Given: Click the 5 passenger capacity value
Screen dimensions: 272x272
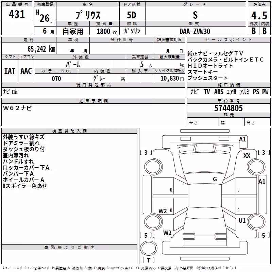Looking at the screenshot, I should (x=142, y=64).
